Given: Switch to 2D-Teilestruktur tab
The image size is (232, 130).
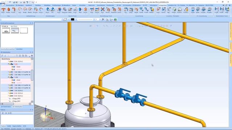Looking at the screenshot, I should 6,107.
